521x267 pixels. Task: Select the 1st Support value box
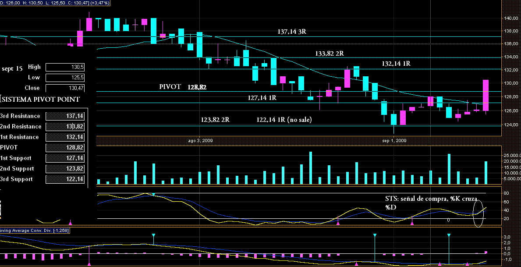pos(65,158)
